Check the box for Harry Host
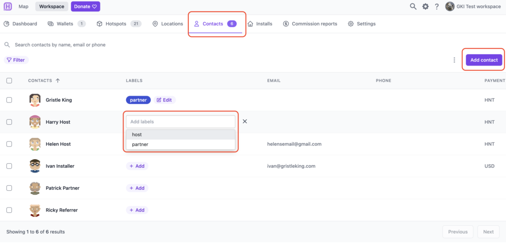506x247 pixels. [x=9, y=122]
